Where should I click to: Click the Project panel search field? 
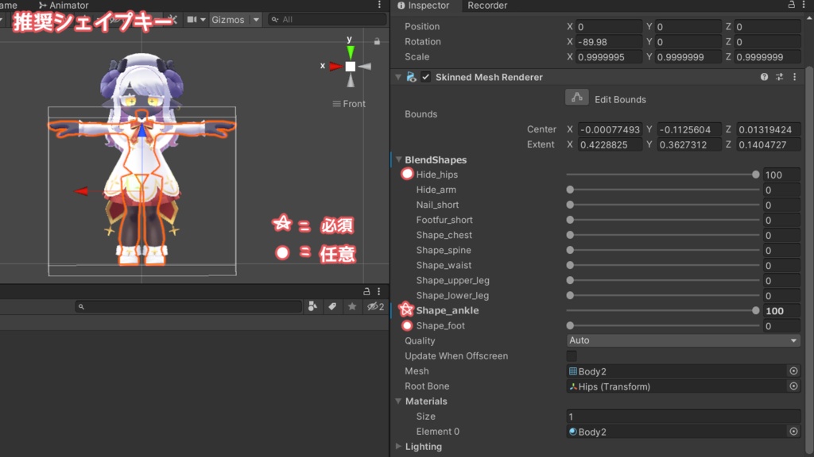(x=188, y=306)
